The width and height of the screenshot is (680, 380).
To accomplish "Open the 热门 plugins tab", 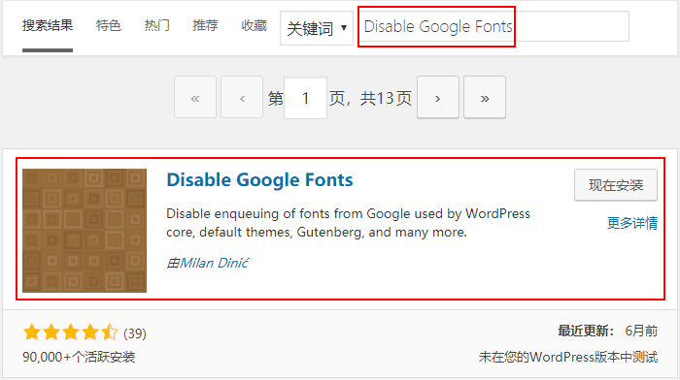I will [x=156, y=25].
